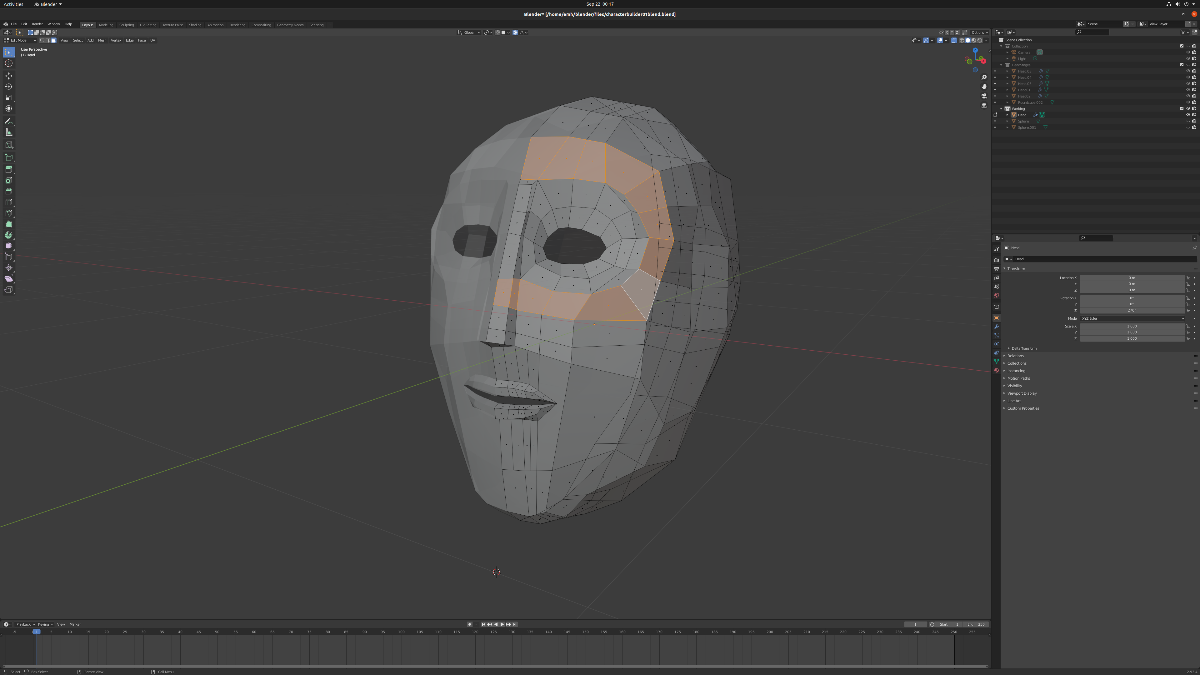Screen dimensions: 1200x675
Task: Open rotation Mode XYZ Euler dropdown
Action: (x=1132, y=319)
